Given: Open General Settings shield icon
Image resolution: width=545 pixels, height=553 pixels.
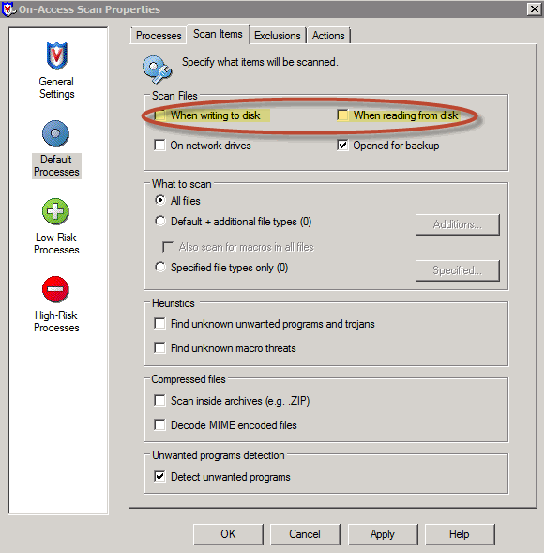Looking at the screenshot, I should pyautogui.click(x=56, y=55).
